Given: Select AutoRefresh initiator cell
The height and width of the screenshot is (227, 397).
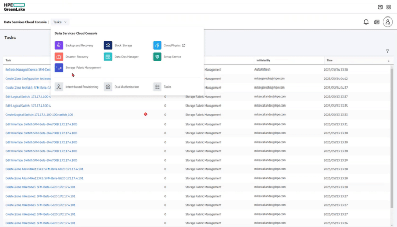Looking at the screenshot, I should [262, 69].
